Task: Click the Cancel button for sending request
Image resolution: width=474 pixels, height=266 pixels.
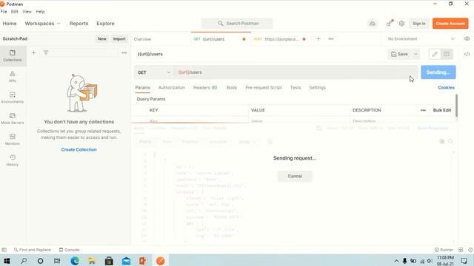Action: [295, 176]
